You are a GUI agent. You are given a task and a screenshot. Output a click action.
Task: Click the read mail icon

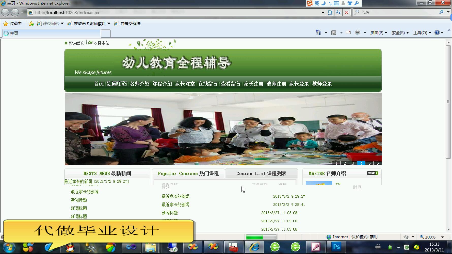click(348, 32)
